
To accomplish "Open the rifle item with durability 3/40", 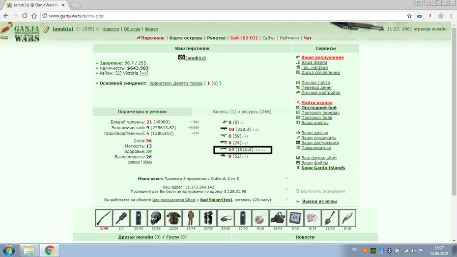I will click(x=104, y=218).
